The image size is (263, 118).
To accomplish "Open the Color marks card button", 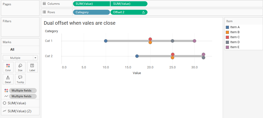I will pos(8,67).
